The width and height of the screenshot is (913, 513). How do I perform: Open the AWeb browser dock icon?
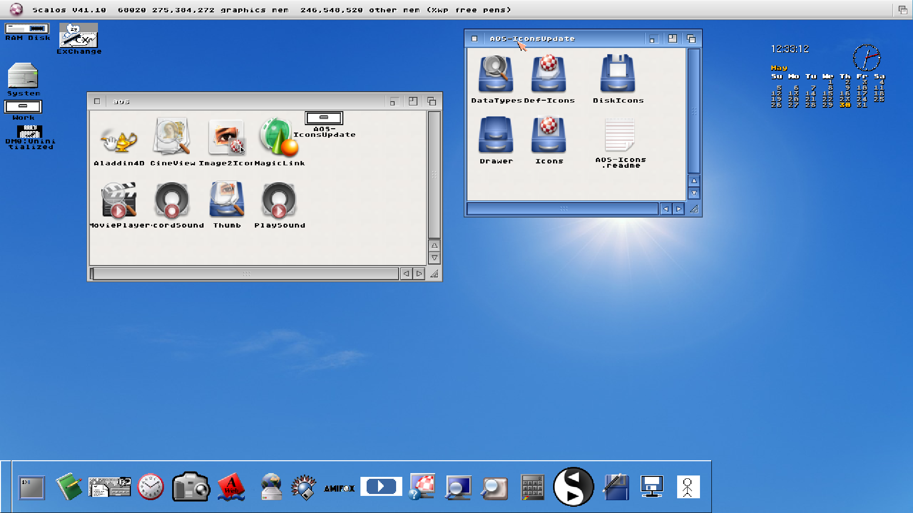pyautogui.click(x=231, y=487)
